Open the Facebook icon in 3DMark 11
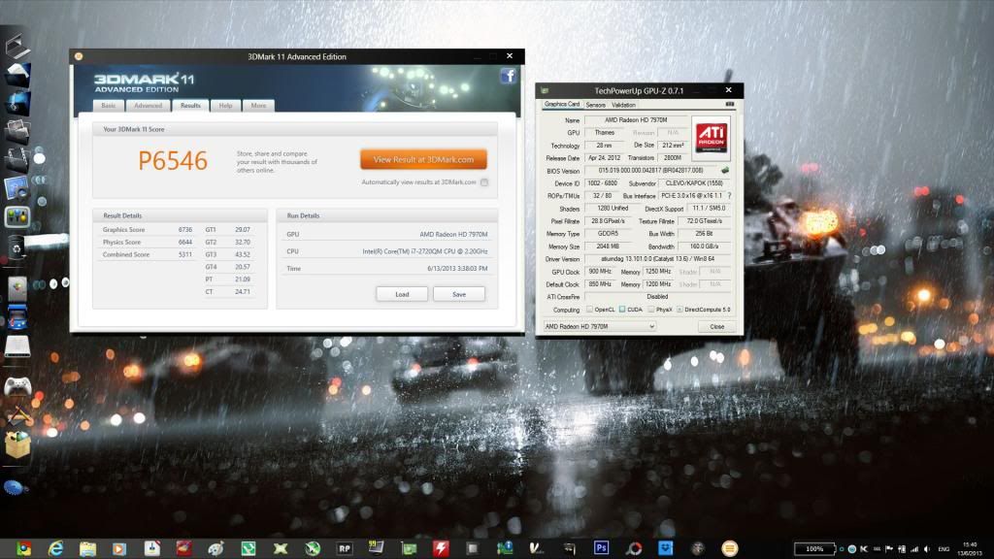 pyautogui.click(x=509, y=77)
